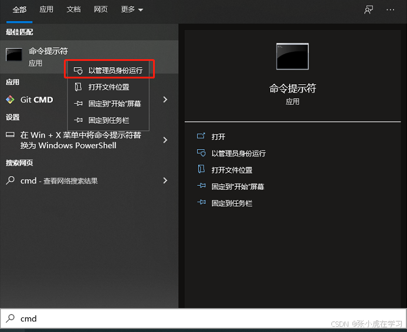Click the pin icon beside 固定到"开始"屏幕 in context menu

click(78, 104)
